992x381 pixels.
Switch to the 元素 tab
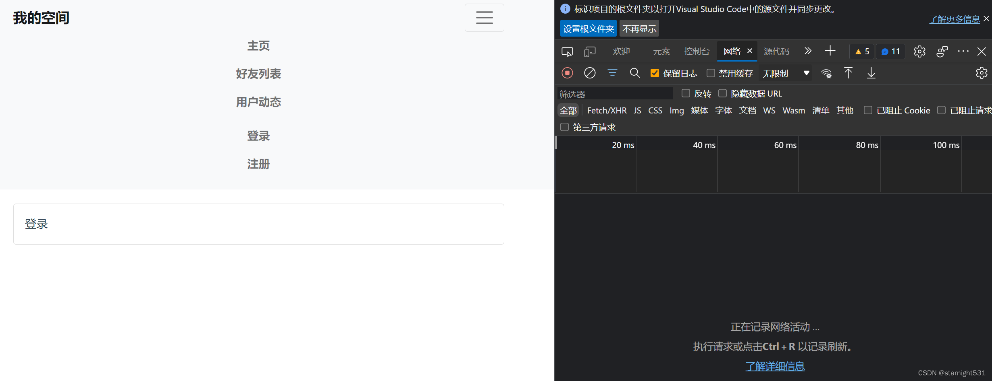click(661, 51)
